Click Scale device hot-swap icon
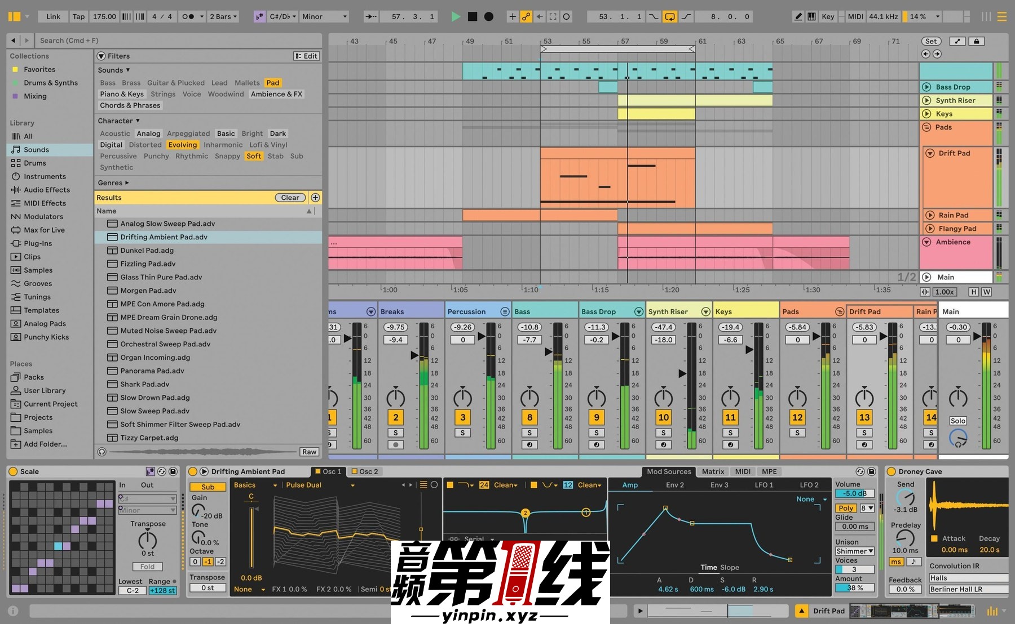Screen dimensions: 1015x624 click(162, 471)
